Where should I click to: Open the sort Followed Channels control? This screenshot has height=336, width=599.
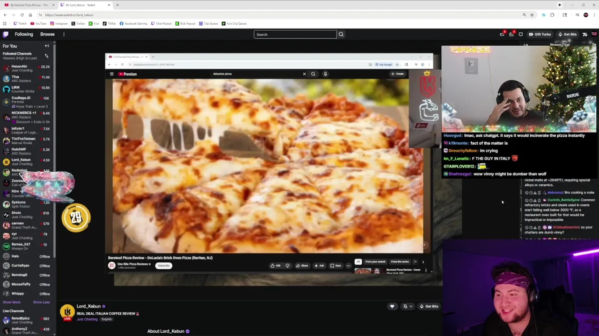[x=46, y=56]
